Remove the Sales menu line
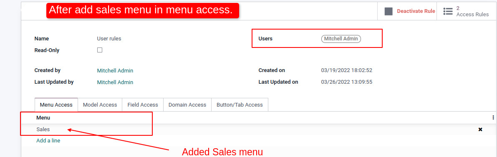 (x=480, y=130)
